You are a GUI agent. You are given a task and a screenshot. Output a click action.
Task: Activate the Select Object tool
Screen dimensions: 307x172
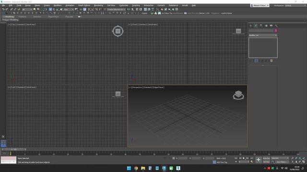pos(35,9)
